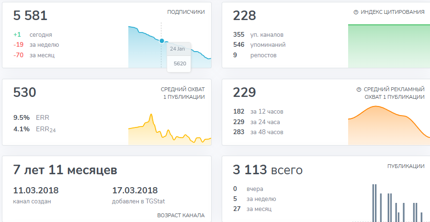Click the 546 упоминаний row
Viewport: 430px width, 222px height.
(x=260, y=45)
